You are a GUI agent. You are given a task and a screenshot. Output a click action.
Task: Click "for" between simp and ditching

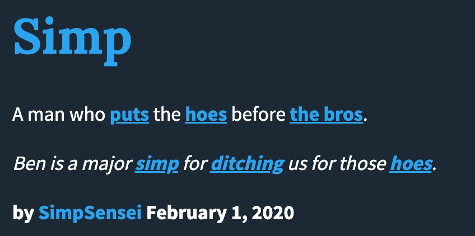[194, 164]
